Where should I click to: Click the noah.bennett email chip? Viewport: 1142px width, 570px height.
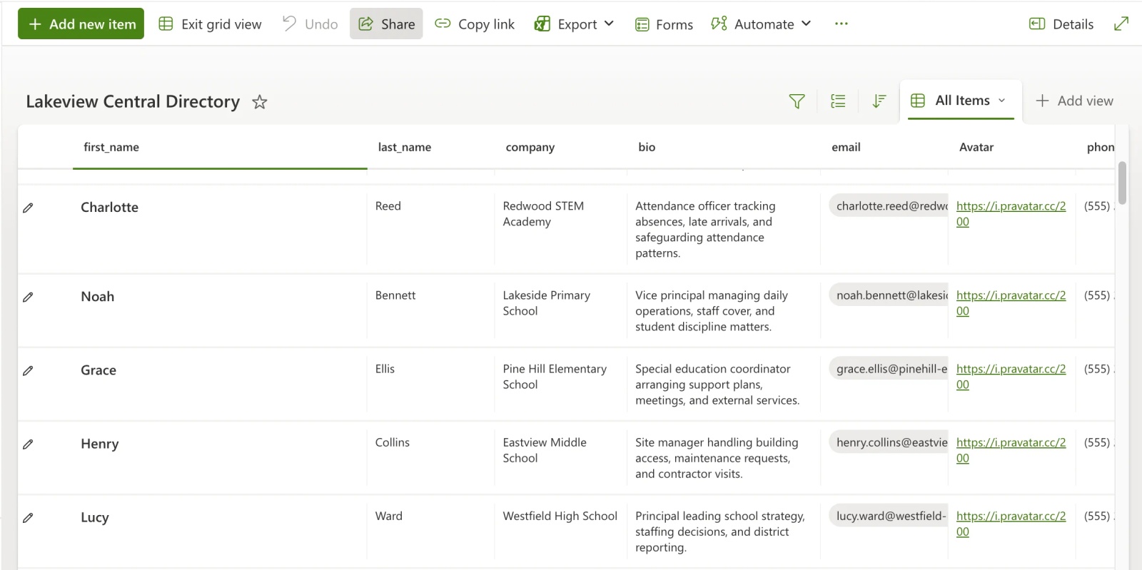click(889, 295)
